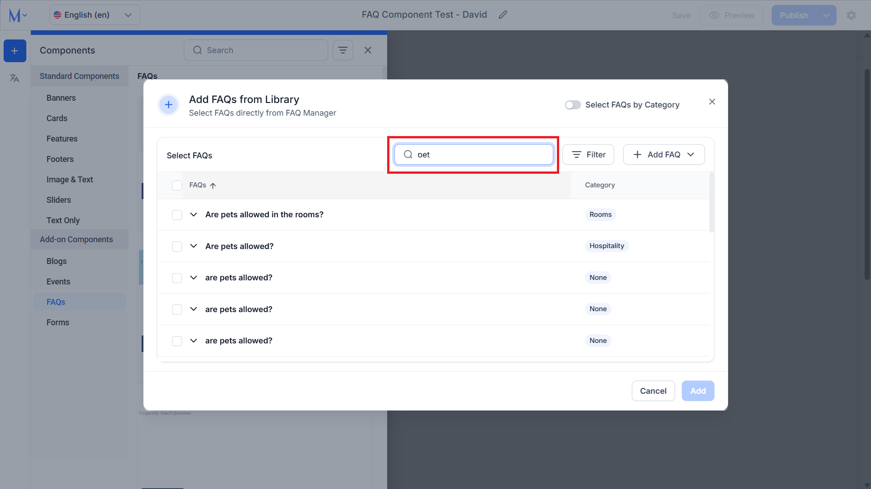Open the Add FAQ dropdown
The width and height of the screenshot is (871, 489).
(664, 155)
